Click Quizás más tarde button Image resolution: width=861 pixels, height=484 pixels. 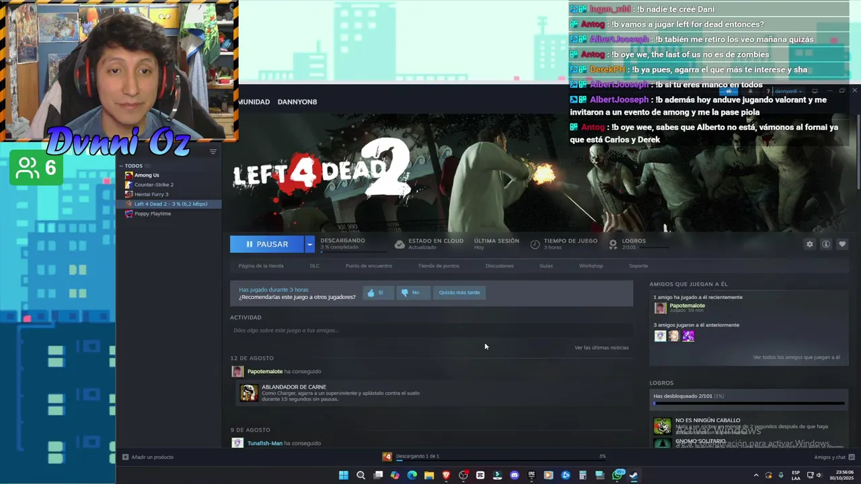coord(459,292)
